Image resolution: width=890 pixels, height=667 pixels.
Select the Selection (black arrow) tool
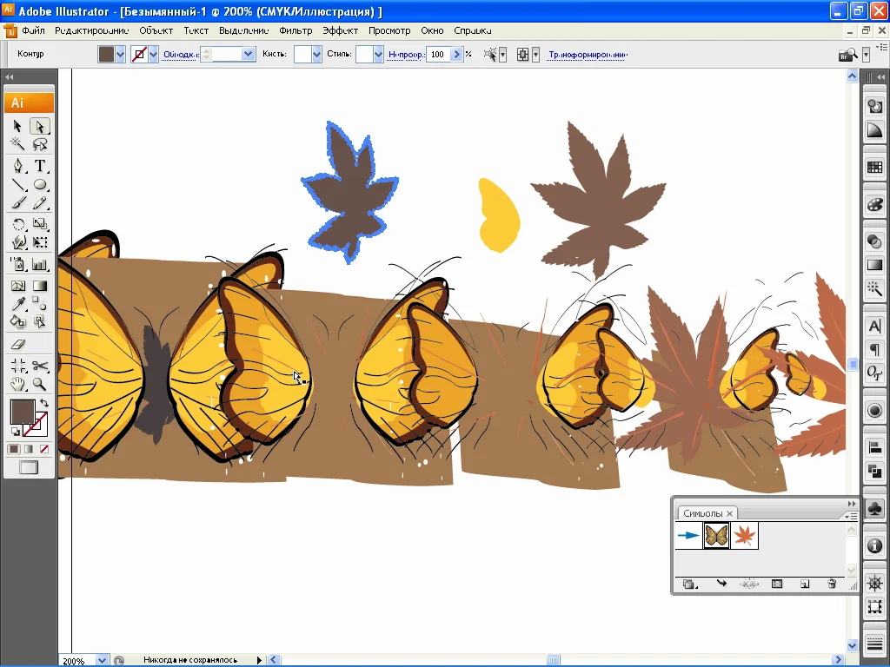17,126
